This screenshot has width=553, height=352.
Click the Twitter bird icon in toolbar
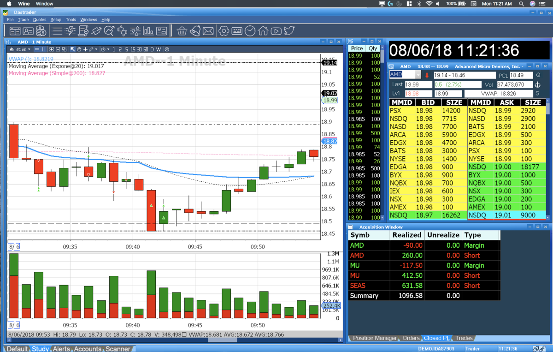289,31
